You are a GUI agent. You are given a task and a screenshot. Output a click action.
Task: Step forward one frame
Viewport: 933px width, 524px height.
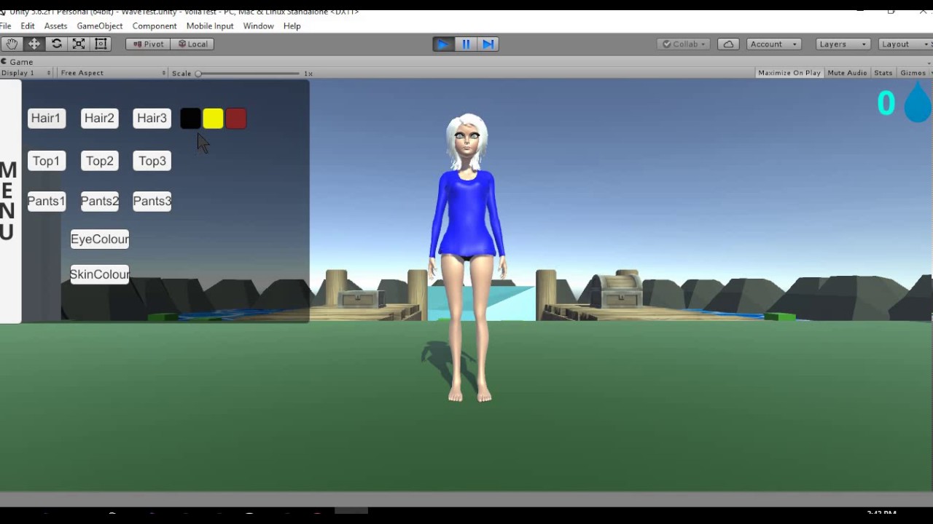pyautogui.click(x=488, y=44)
